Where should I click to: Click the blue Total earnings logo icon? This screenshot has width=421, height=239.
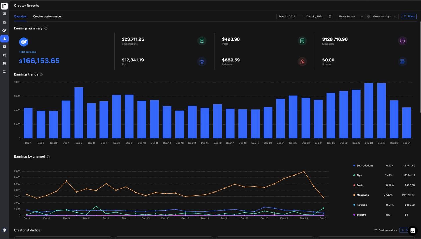pos(24,42)
